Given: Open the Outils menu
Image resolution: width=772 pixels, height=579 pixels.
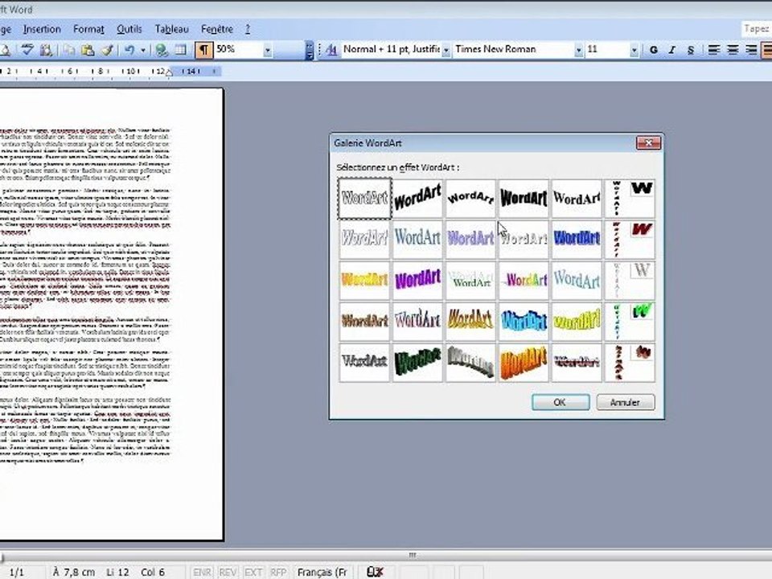Looking at the screenshot, I should click(129, 29).
